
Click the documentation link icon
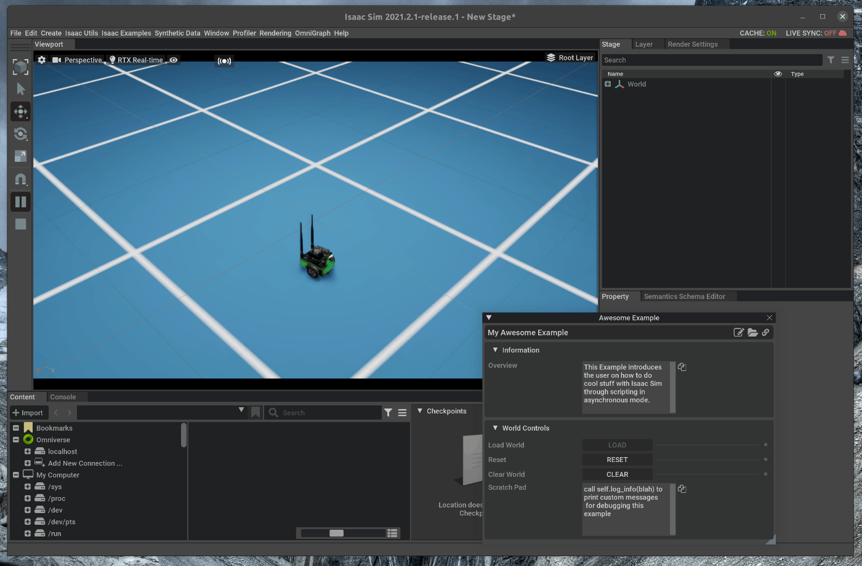(765, 332)
